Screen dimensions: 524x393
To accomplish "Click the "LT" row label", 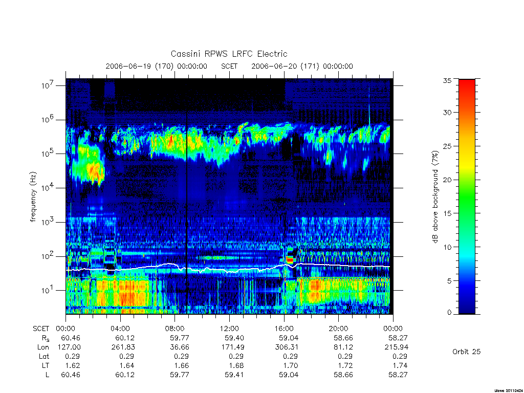I will [x=46, y=365].
